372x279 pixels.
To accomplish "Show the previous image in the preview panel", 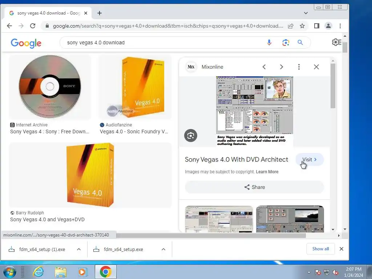I will [x=264, y=67].
